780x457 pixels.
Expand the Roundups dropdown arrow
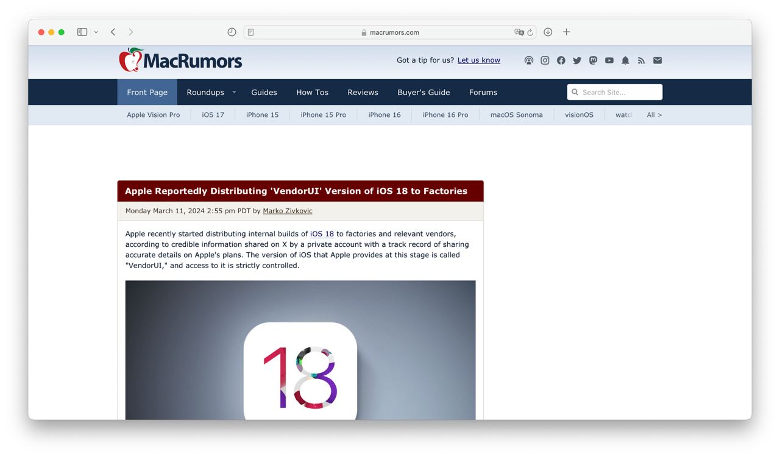pos(234,93)
